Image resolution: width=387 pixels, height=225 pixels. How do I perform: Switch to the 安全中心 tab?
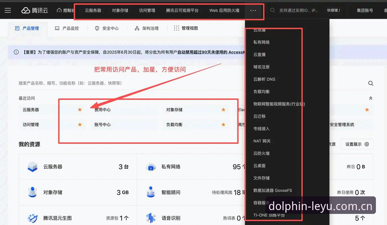(x=107, y=28)
